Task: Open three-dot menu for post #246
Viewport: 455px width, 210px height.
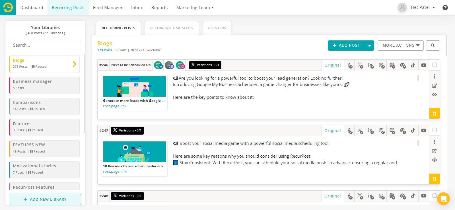Action: 434,77
